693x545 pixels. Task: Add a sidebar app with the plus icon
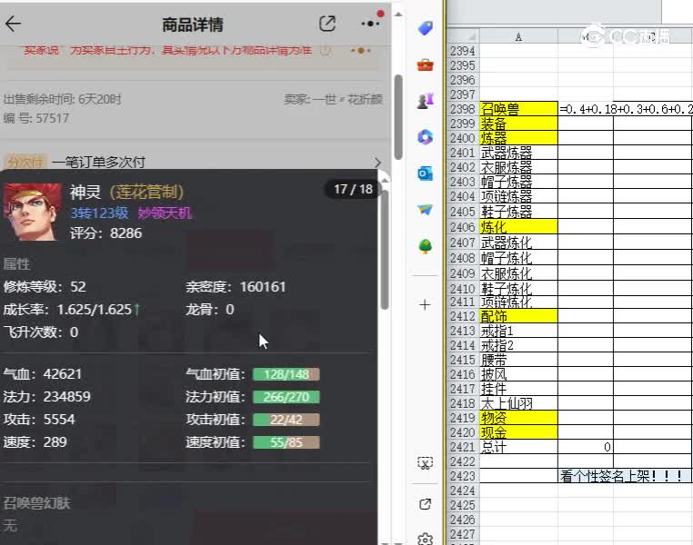click(x=425, y=304)
